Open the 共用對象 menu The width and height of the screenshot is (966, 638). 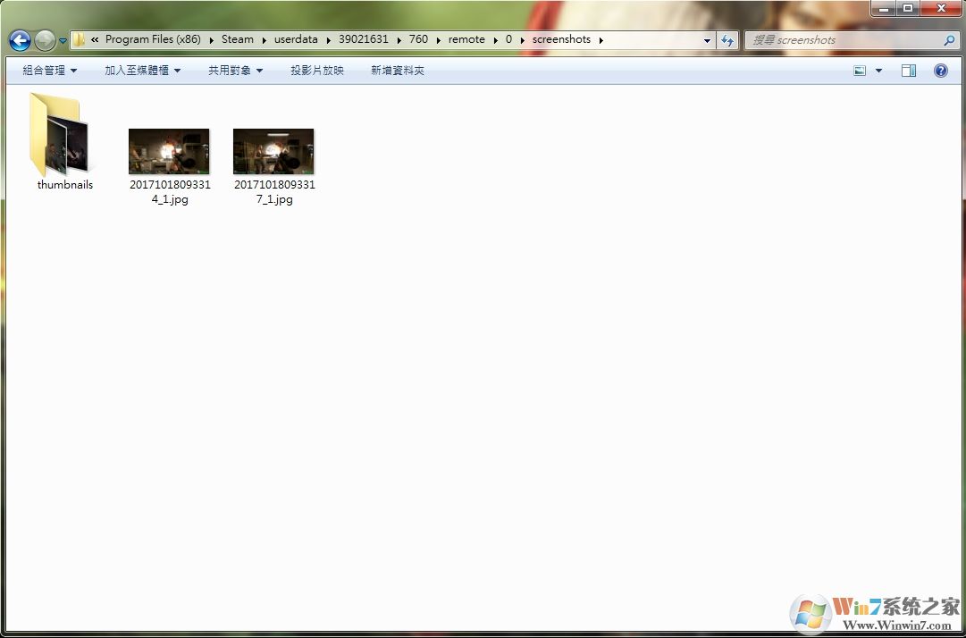click(235, 71)
